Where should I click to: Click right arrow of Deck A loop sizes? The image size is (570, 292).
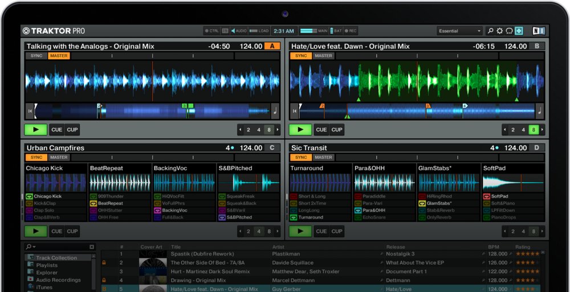coord(278,130)
